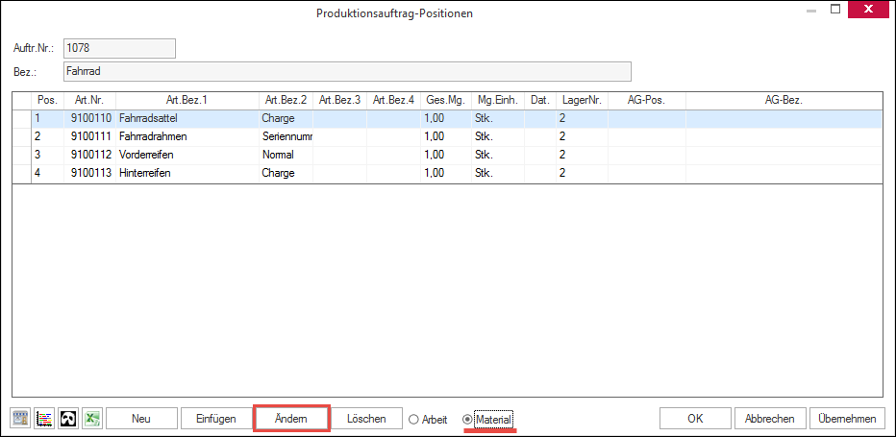This screenshot has height=437, width=896.
Task: Confirm the dialog with OK
Action: click(x=695, y=419)
